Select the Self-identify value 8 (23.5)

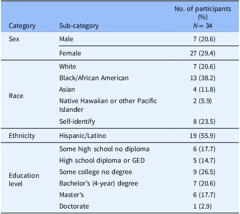204,121
